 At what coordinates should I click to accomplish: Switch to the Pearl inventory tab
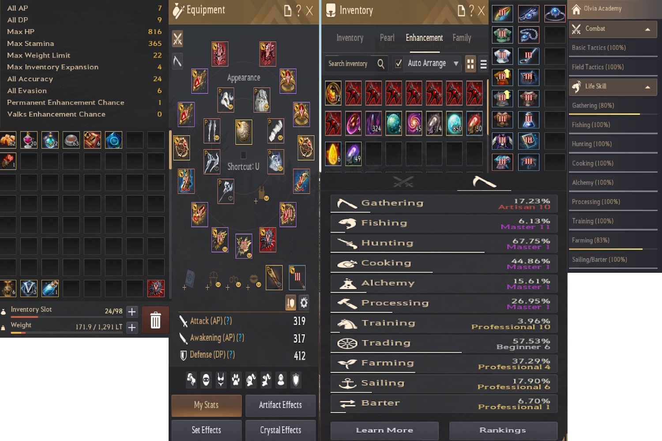point(387,38)
